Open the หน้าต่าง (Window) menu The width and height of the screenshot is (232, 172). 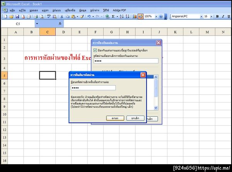[x=95, y=10]
